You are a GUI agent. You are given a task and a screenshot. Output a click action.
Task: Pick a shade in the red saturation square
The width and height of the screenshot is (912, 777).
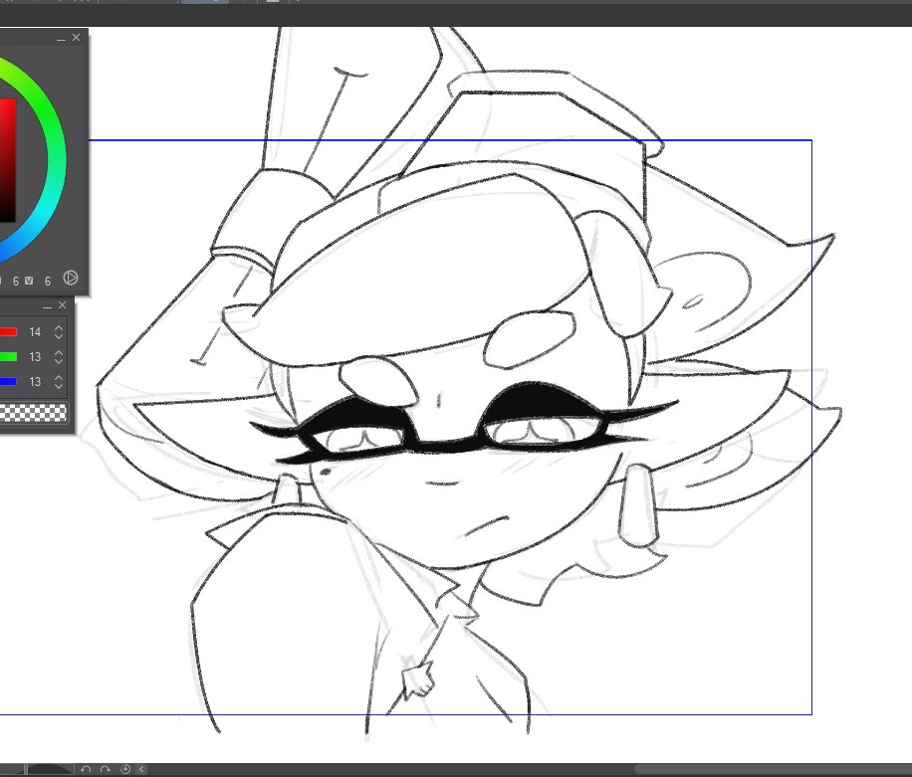(x=8, y=160)
